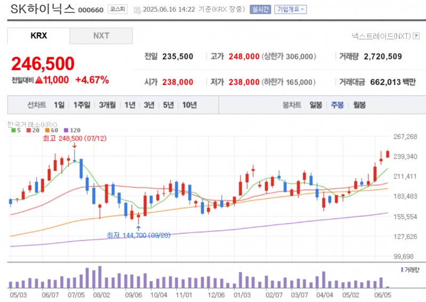
Task: Click the 최고 248,500 high marker on chart
Action: pyautogui.click(x=73, y=138)
